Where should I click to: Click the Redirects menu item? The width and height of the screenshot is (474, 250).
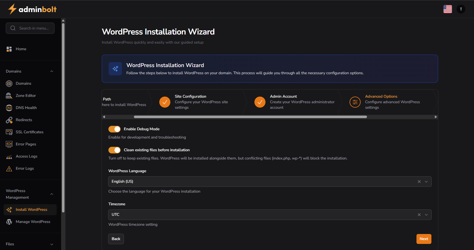point(30,120)
